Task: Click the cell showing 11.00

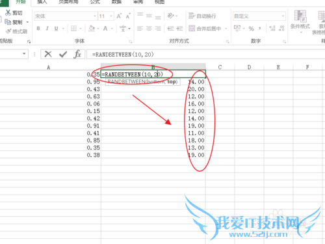Action: 153,133
